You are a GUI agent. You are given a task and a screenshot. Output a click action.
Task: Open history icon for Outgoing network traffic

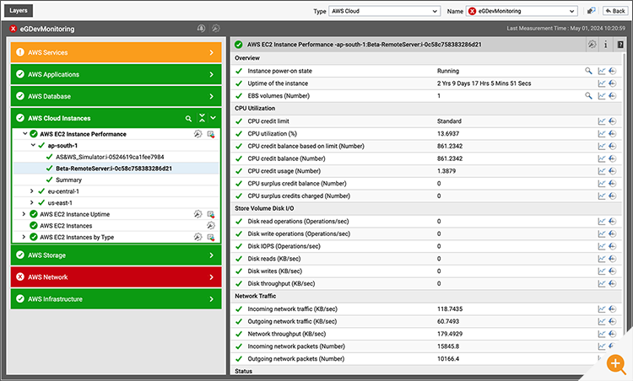[x=613, y=321]
